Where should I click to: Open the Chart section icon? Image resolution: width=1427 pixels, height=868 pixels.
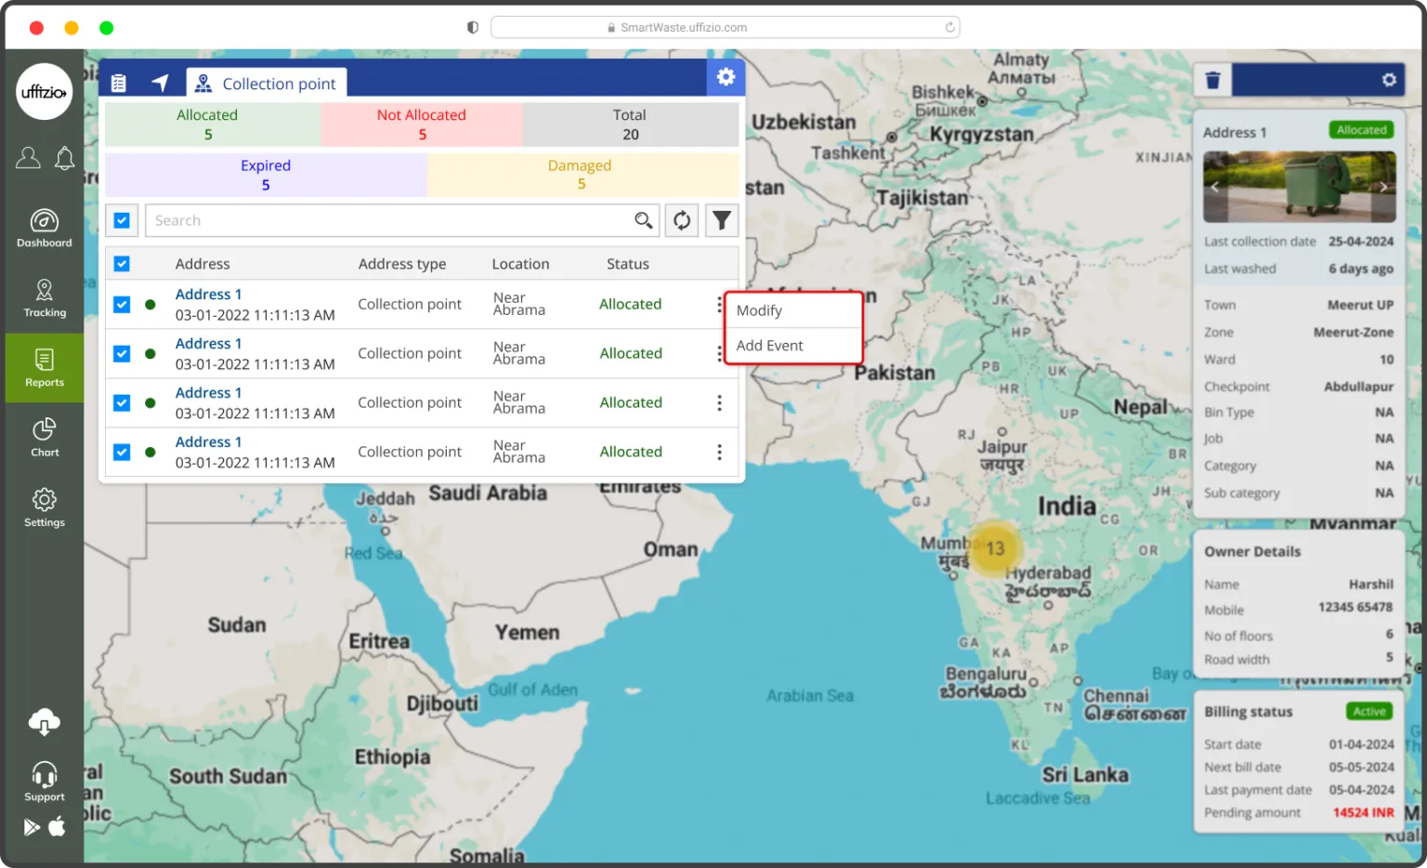coord(44,437)
